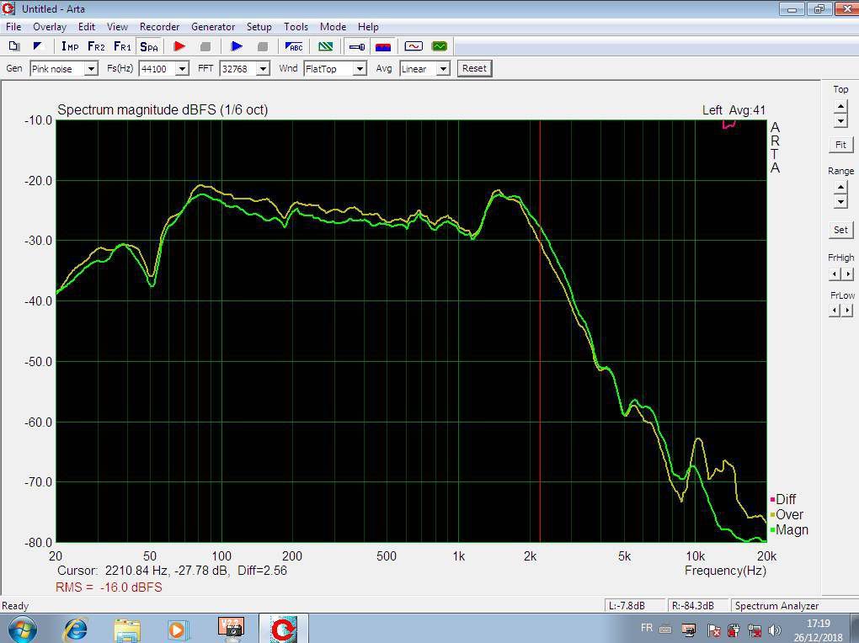Image resolution: width=859 pixels, height=643 pixels.
Task: Click the red and blue bars icon
Action: (x=383, y=46)
